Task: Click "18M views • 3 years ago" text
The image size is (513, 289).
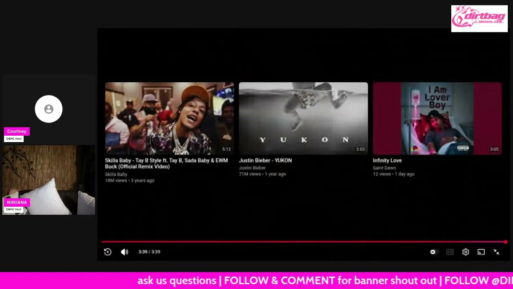Action: point(129,181)
